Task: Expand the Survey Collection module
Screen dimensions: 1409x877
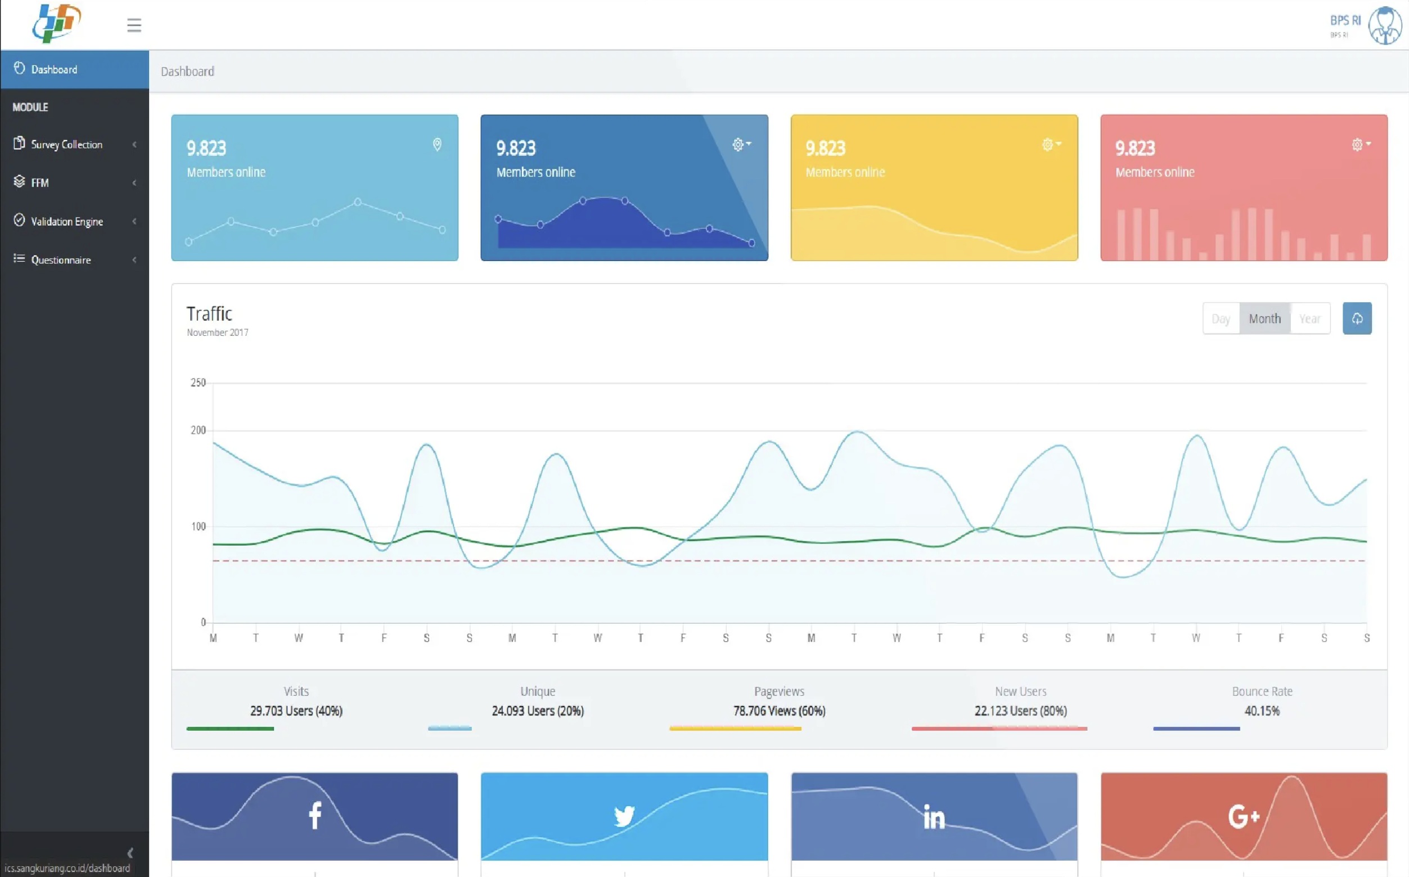Action: pyautogui.click(x=74, y=145)
